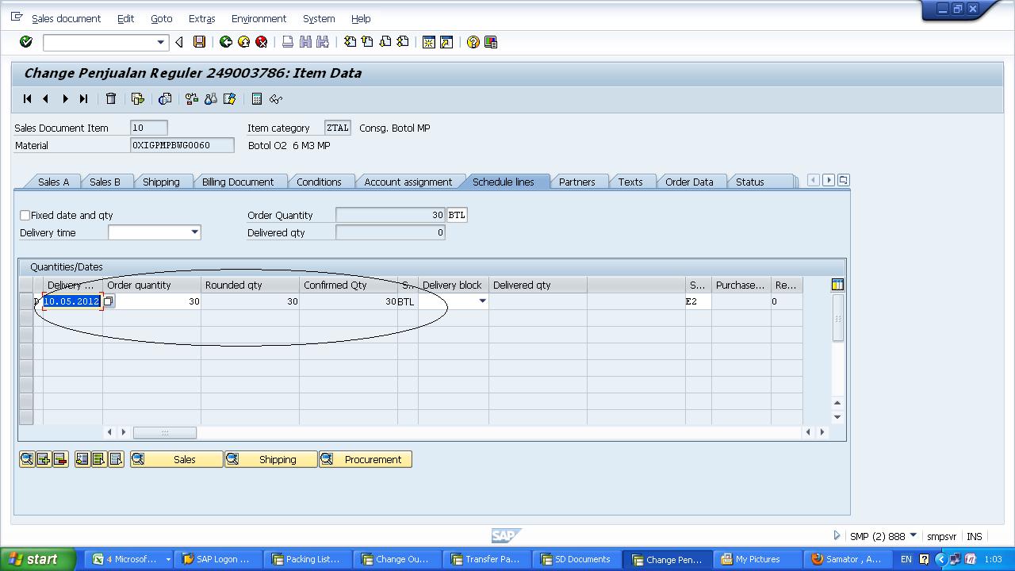Click the Confirmed Qty column header
Image resolution: width=1015 pixels, height=571 pixels.
tap(348, 285)
